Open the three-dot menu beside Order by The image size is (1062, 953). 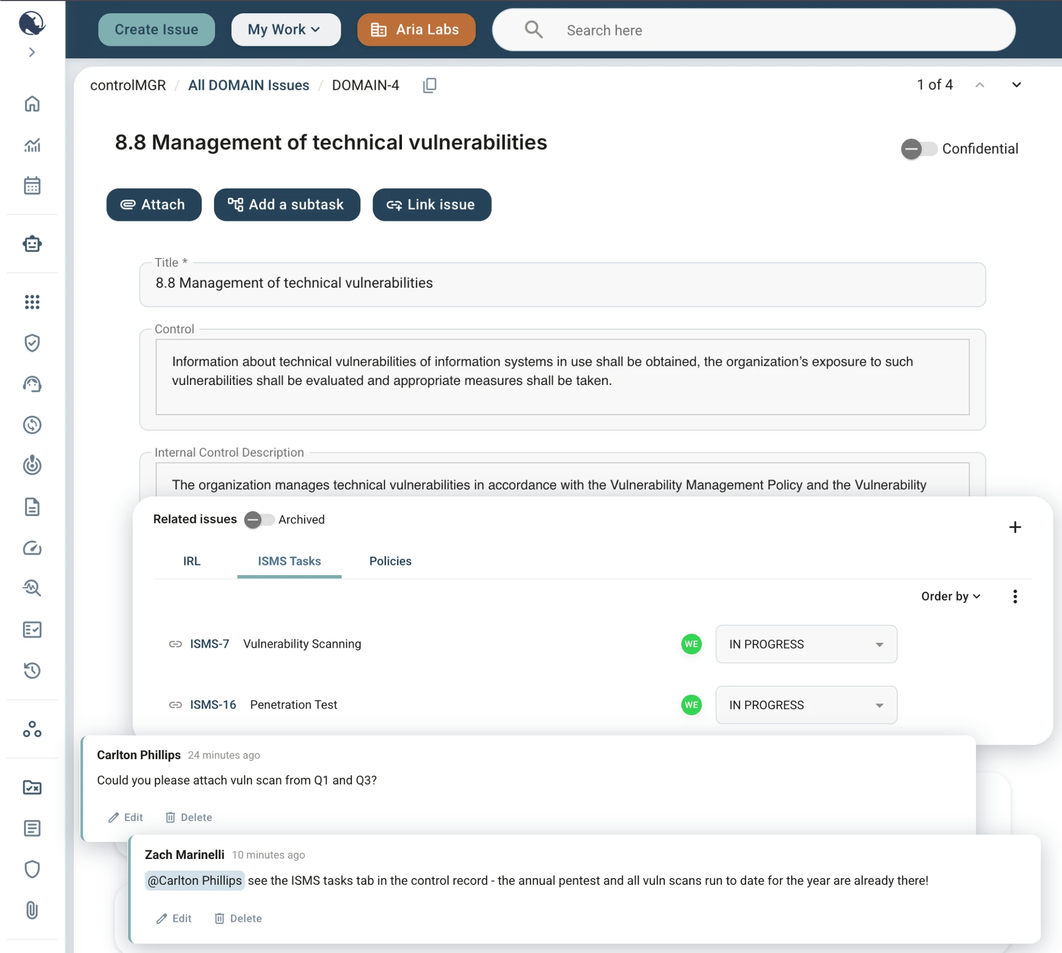pyautogui.click(x=1015, y=596)
